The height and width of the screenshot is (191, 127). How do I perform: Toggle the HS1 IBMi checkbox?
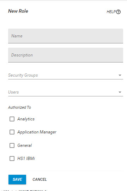(12, 159)
